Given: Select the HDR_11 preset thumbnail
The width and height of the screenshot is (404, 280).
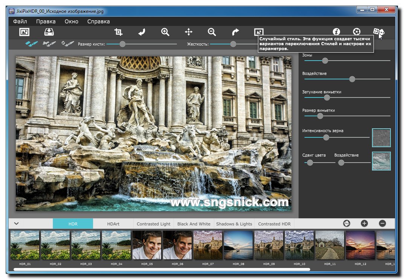Looking at the screenshot, I should (330, 245).
